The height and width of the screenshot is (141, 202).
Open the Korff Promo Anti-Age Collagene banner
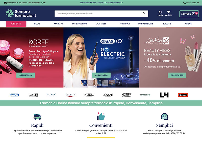32,57
